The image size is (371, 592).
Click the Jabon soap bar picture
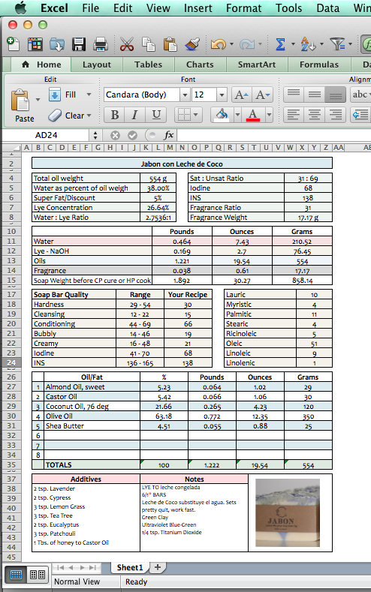[288, 512]
